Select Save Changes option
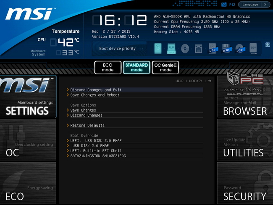Screen dimensions: 273x205 tap(135, 110)
